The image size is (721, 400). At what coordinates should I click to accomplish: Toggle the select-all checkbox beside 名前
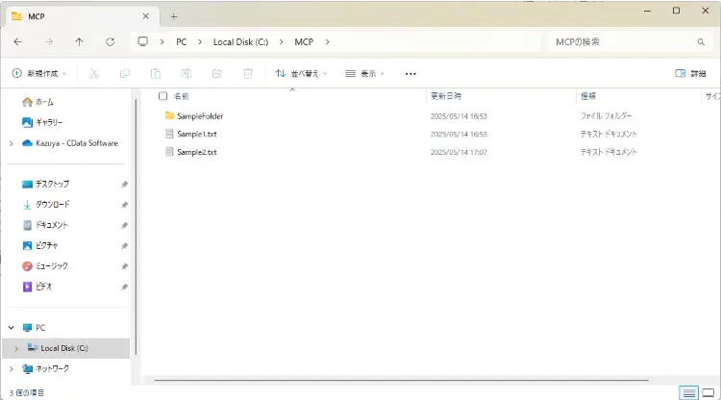point(162,96)
